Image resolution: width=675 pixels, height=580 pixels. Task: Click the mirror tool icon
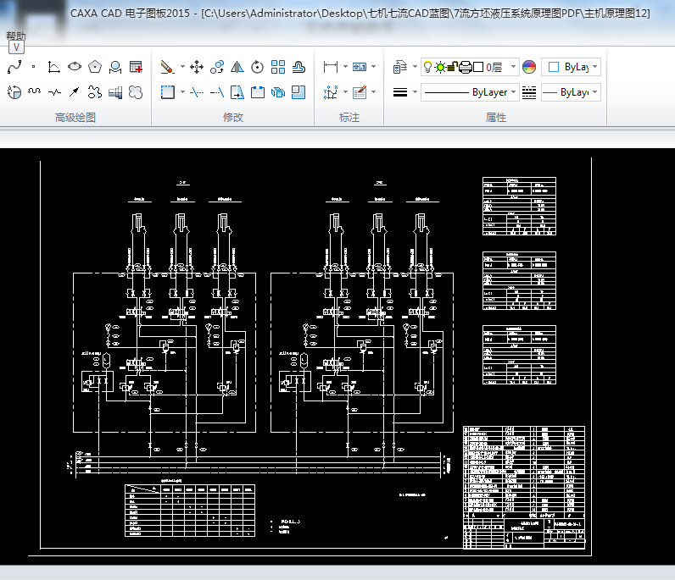(x=237, y=66)
